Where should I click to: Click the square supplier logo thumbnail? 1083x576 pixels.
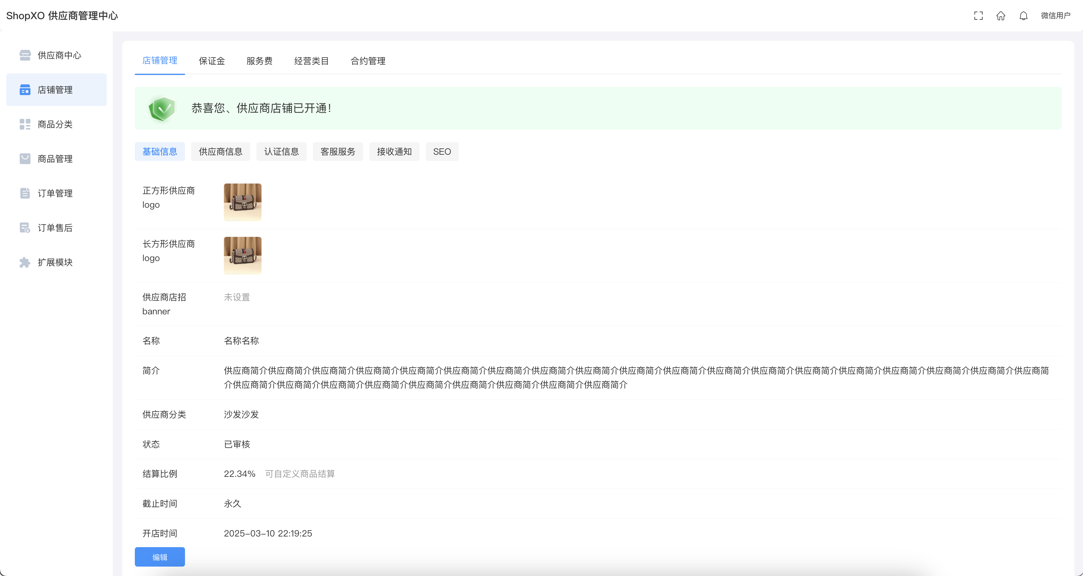click(x=242, y=202)
